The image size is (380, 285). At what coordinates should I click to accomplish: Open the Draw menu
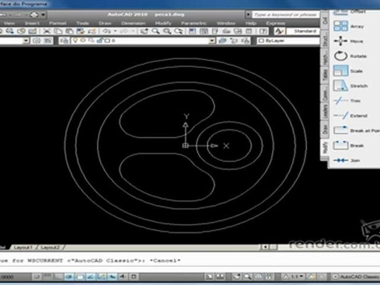pyautogui.click(x=105, y=23)
